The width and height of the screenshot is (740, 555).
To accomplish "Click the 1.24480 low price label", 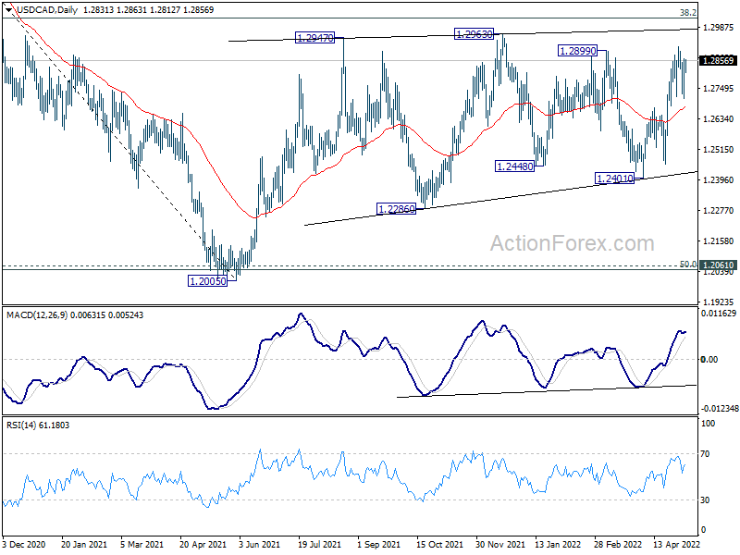I will [513, 166].
